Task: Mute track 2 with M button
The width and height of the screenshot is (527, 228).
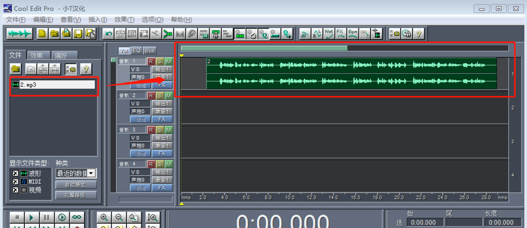Action: pyautogui.click(x=169, y=95)
